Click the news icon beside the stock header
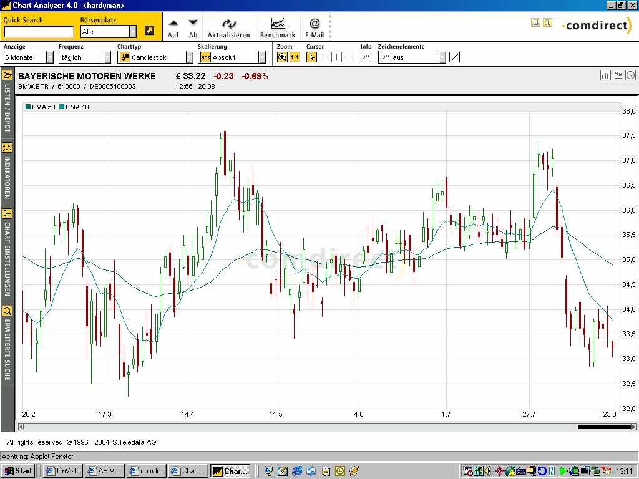The height and width of the screenshot is (479, 639). click(618, 75)
